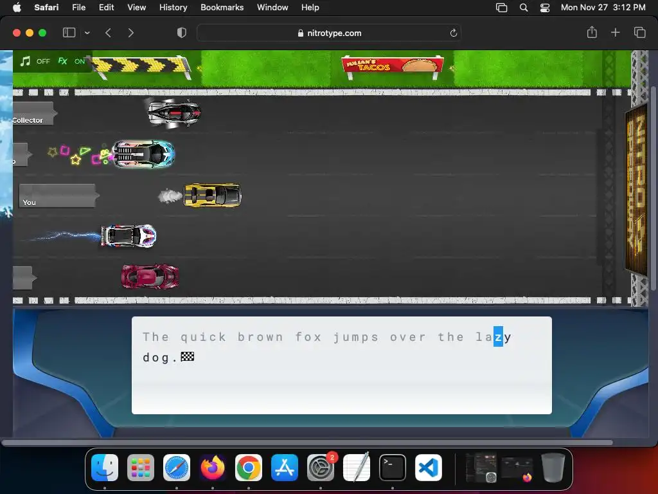Image resolution: width=658 pixels, height=494 pixels.
Task: Open the Safari share sheet
Action: (592, 32)
